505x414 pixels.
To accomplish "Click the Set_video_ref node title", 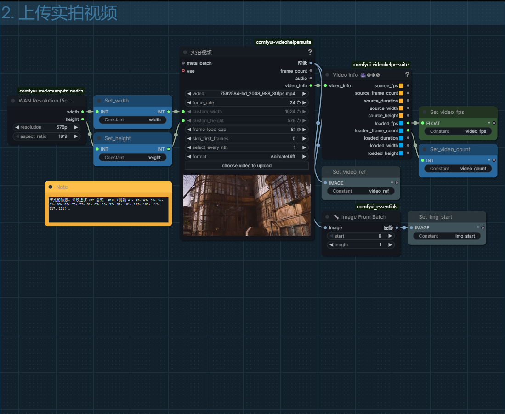I will tap(349, 172).
